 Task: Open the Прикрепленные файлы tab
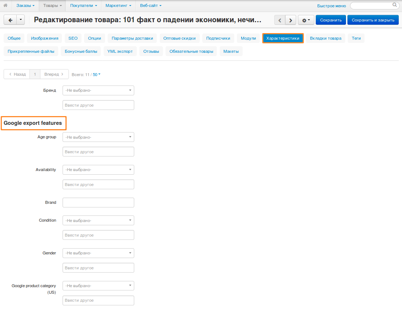[x=31, y=51]
